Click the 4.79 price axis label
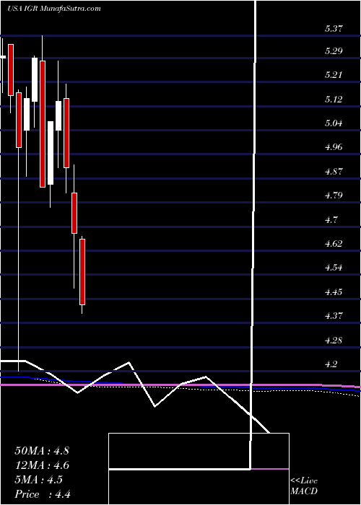This screenshot has width=361, height=505. click(x=334, y=196)
